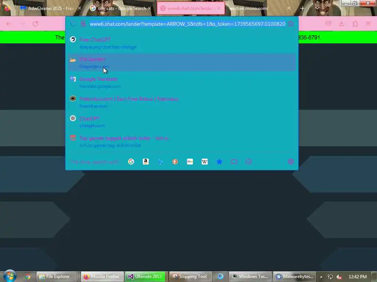Screen dimensions: 377x282
Task: Switch to Snipping Tool taskbar button
Action: 190,276
